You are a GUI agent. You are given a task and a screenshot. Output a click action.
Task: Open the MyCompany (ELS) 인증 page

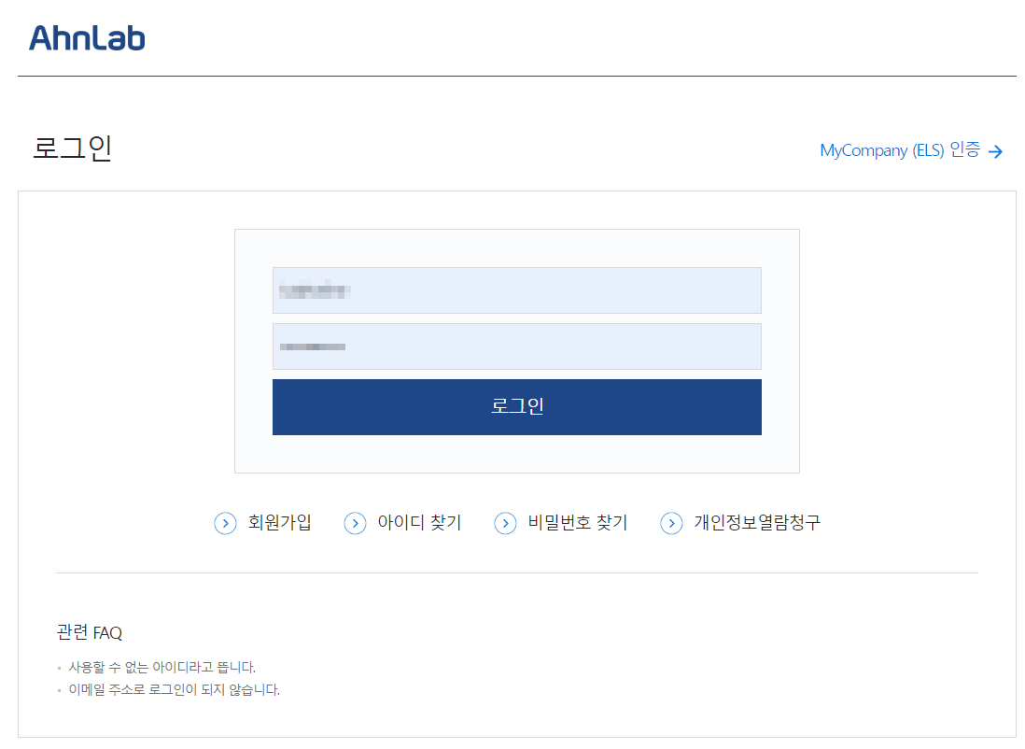click(x=899, y=150)
